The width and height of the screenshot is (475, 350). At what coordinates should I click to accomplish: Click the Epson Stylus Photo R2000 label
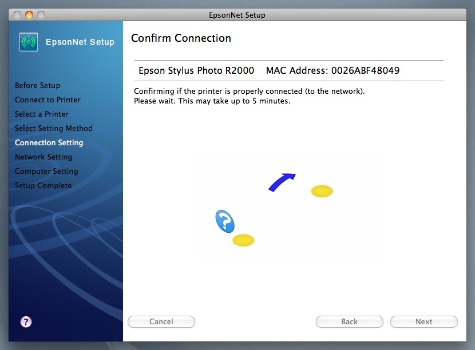click(x=195, y=71)
